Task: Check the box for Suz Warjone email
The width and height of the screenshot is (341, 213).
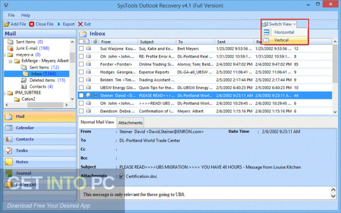Action: [x=81, y=48]
